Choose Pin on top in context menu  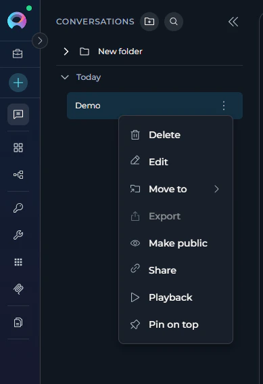pos(176,324)
